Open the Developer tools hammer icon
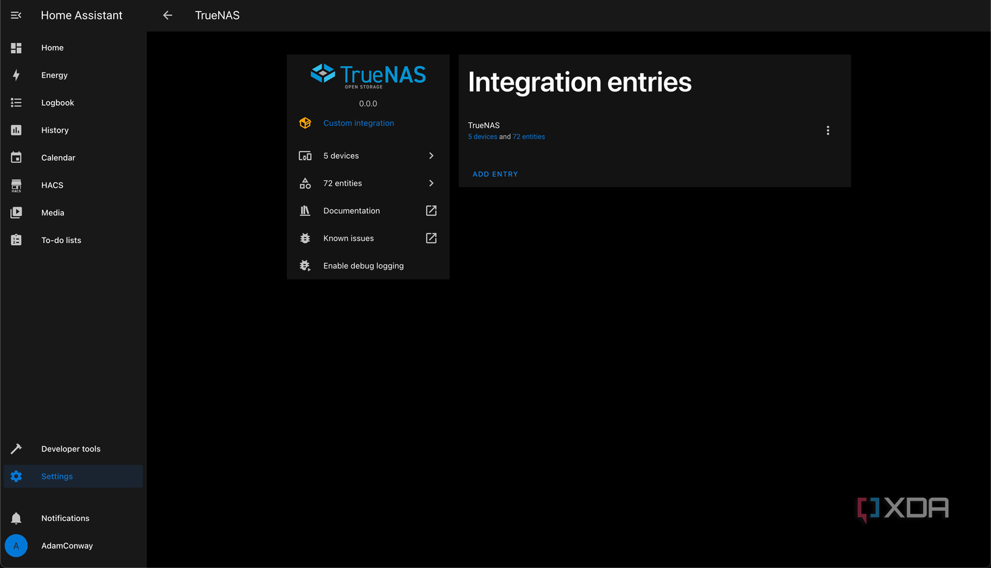Screen dimensions: 991x568 16,449
